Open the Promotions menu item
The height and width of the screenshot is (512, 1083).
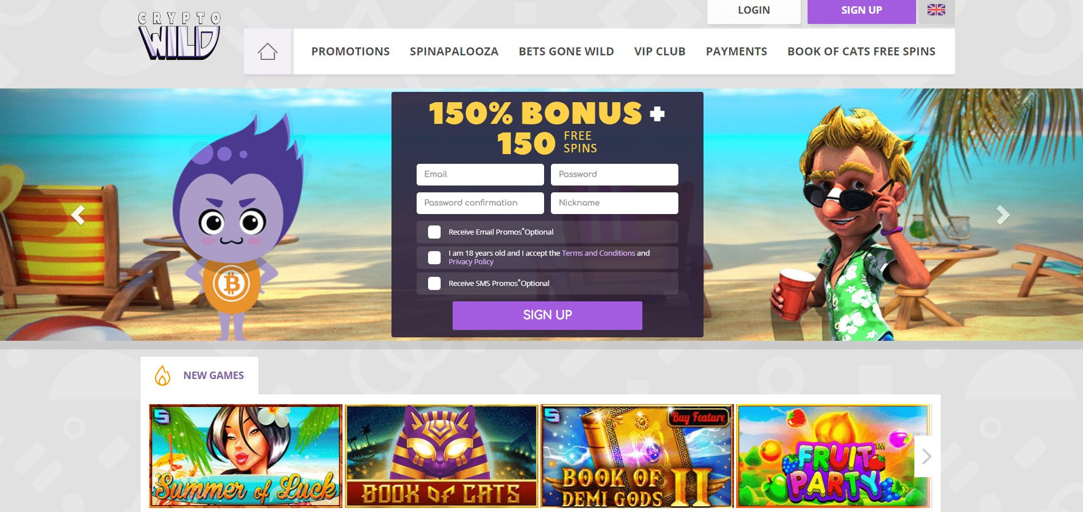tap(350, 51)
